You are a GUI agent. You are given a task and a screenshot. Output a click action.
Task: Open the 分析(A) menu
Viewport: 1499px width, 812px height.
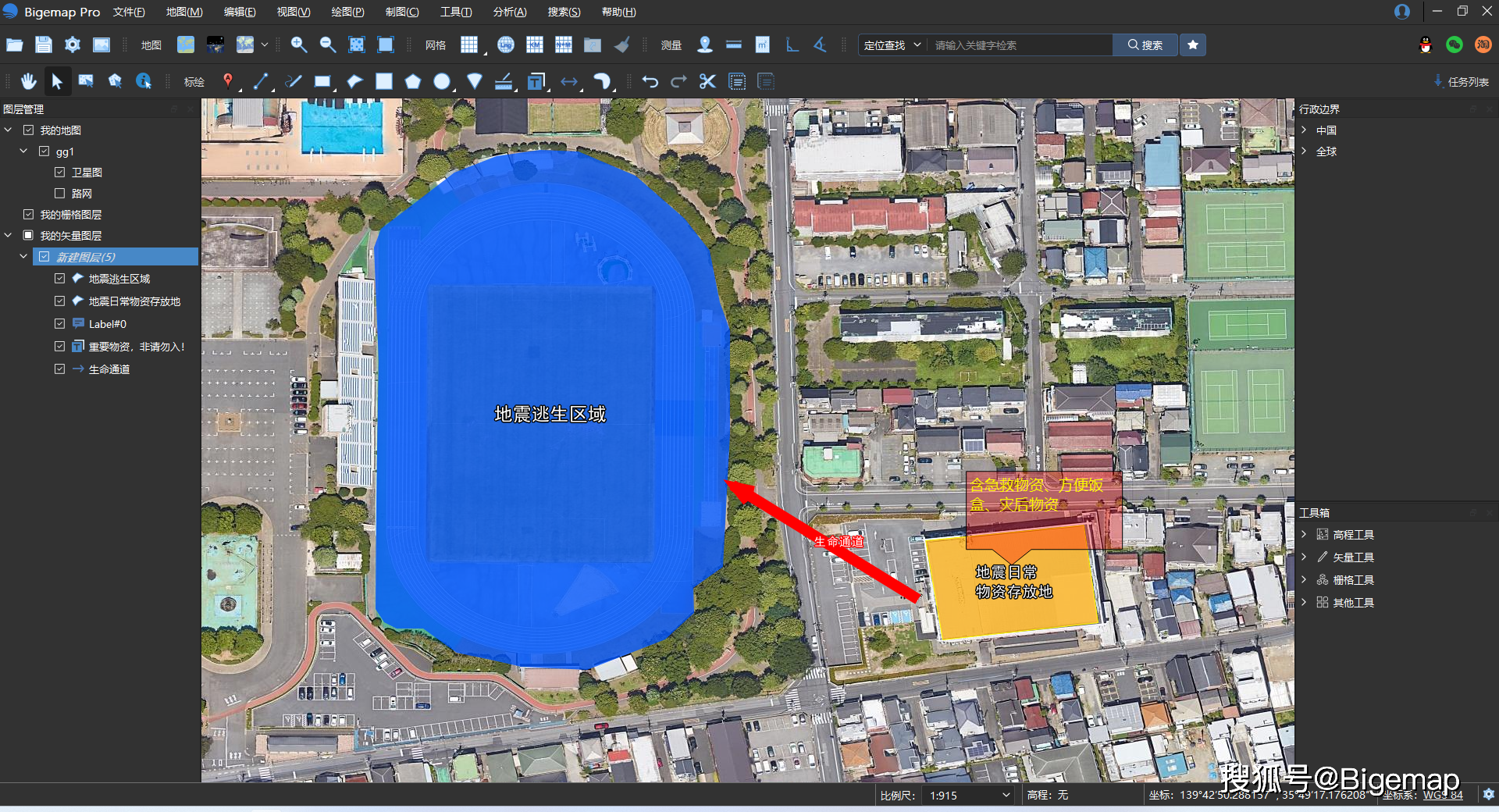(x=510, y=12)
